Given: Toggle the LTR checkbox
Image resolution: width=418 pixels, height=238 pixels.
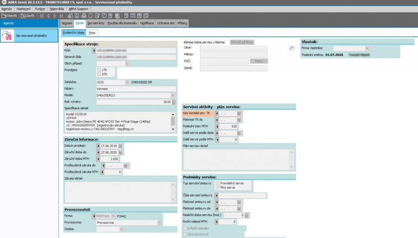Looking at the screenshot, I should 99,70.
